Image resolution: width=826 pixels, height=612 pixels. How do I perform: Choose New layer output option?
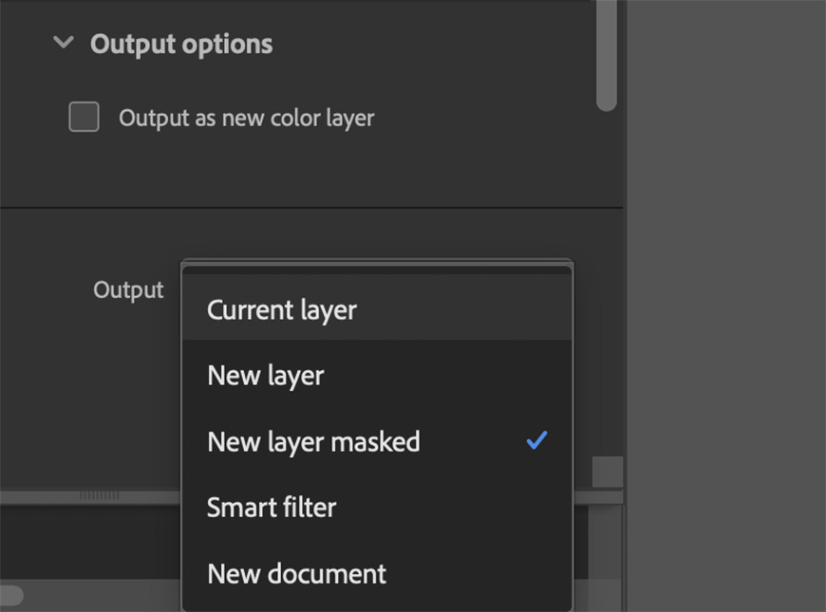377,375
